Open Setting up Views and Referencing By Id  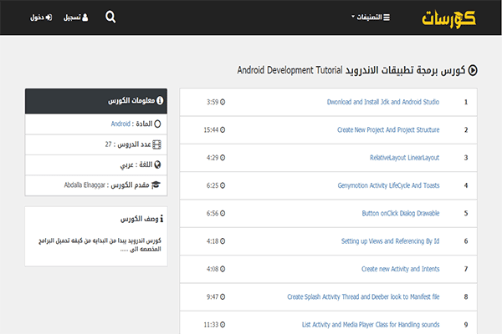pos(390,240)
